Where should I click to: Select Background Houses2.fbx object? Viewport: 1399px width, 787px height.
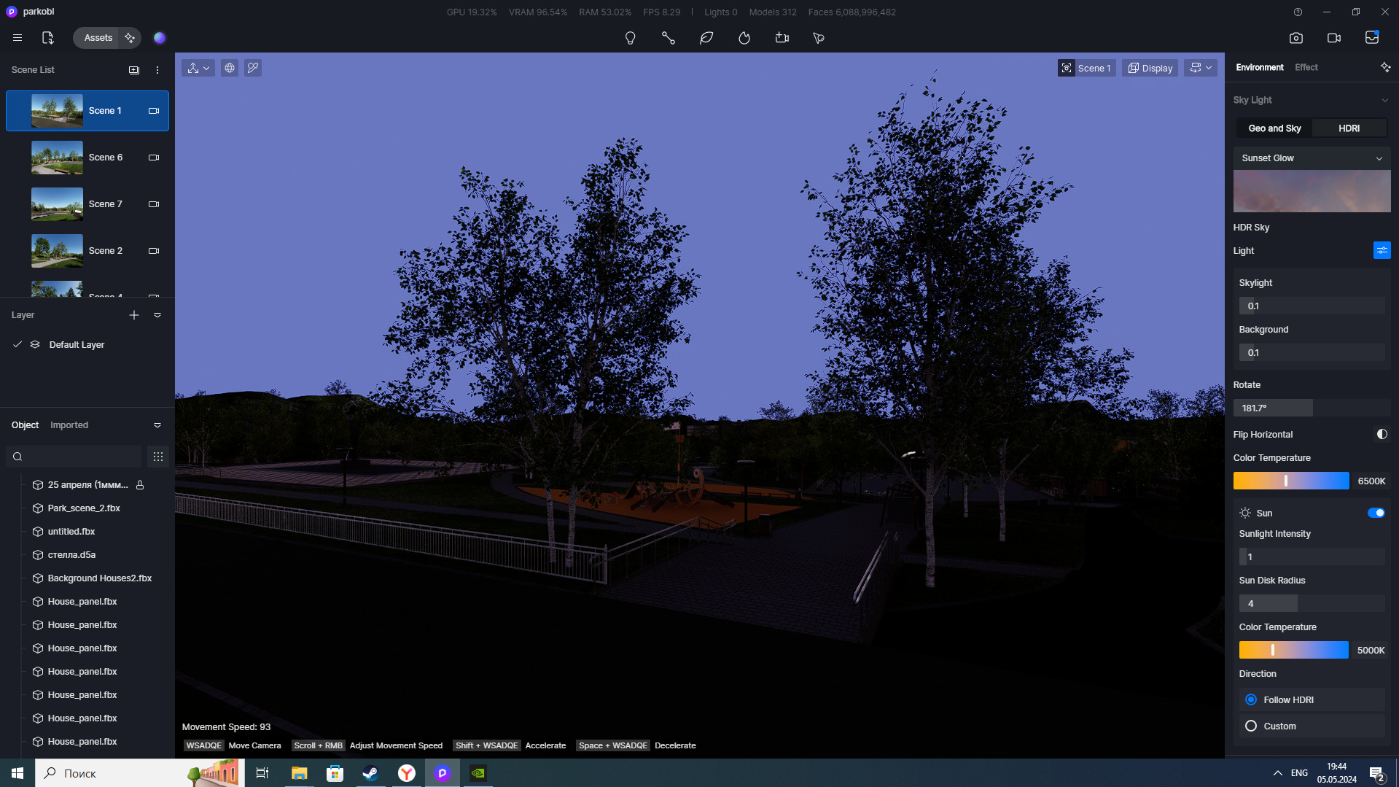point(100,578)
